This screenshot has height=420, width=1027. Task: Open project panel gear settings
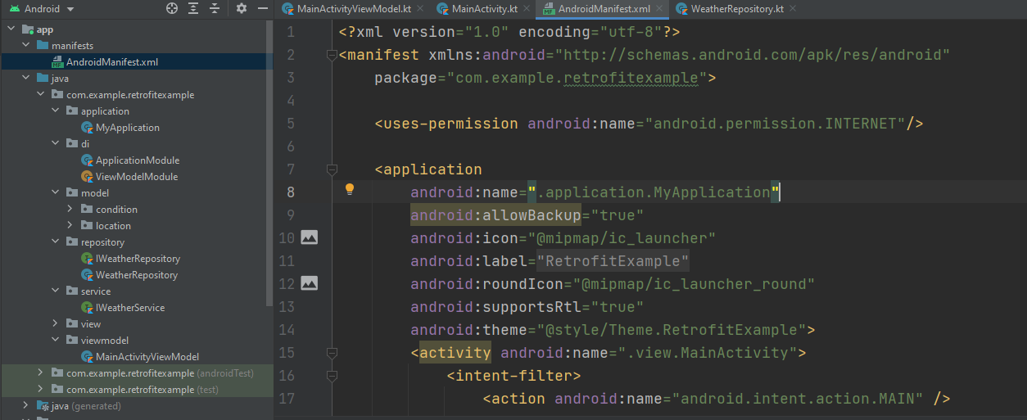point(241,8)
